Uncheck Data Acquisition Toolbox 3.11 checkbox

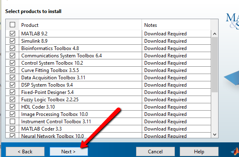click(x=12, y=78)
